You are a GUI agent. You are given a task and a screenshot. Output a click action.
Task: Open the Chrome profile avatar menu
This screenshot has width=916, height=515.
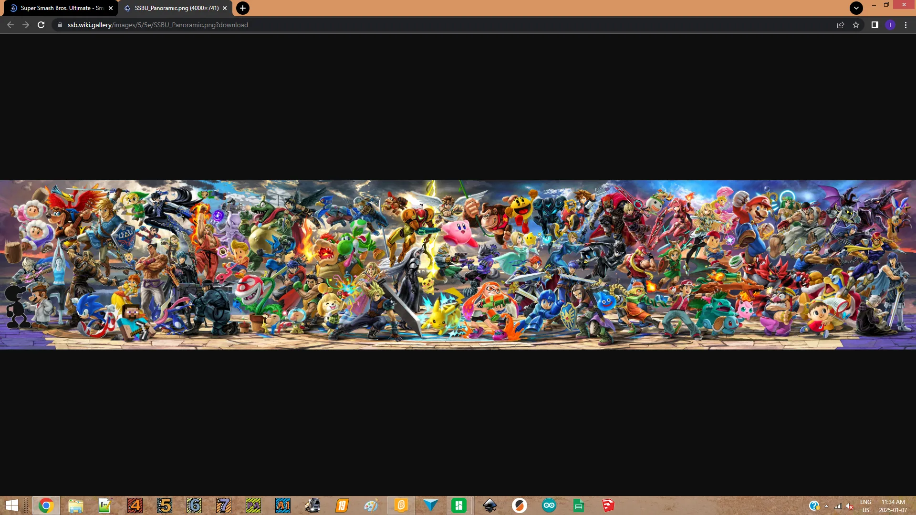pos(890,25)
